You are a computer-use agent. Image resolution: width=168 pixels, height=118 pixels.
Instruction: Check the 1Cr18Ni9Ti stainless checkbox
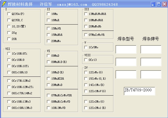(x=9, y=54)
